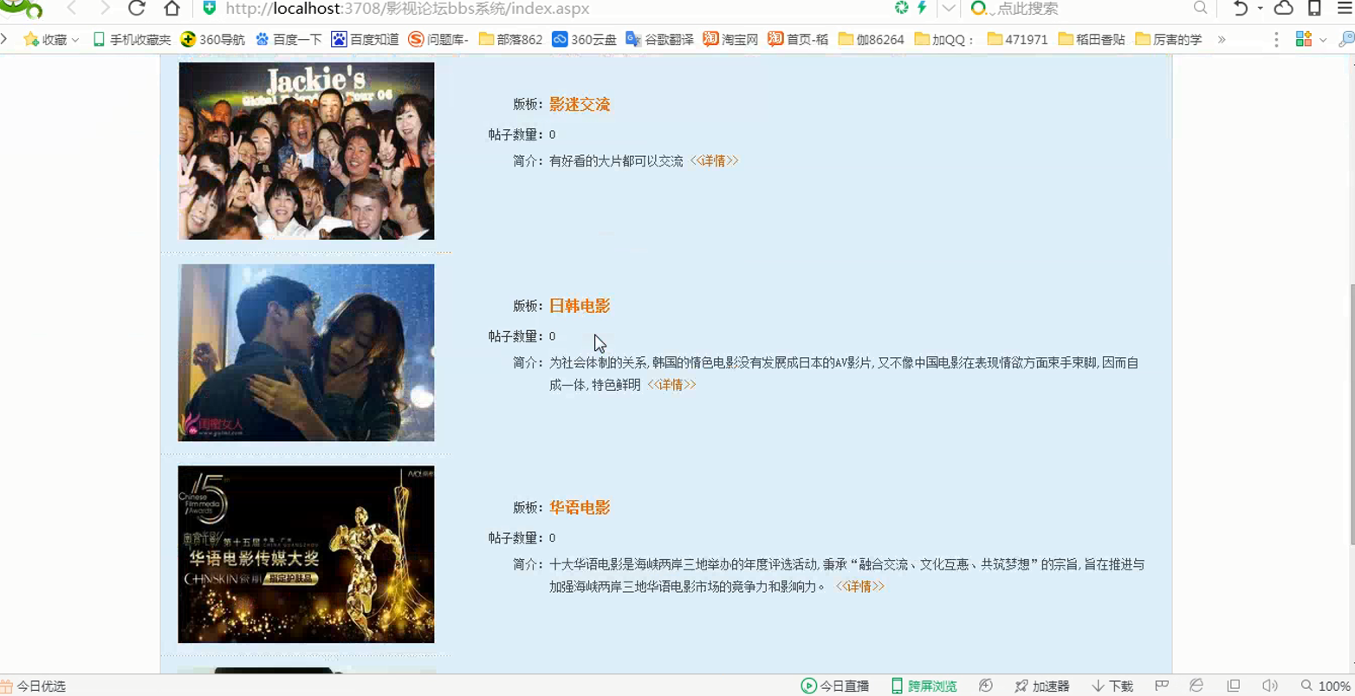The height and width of the screenshot is (696, 1355).
Task: Click the undo closed tab icon
Action: (x=1241, y=9)
